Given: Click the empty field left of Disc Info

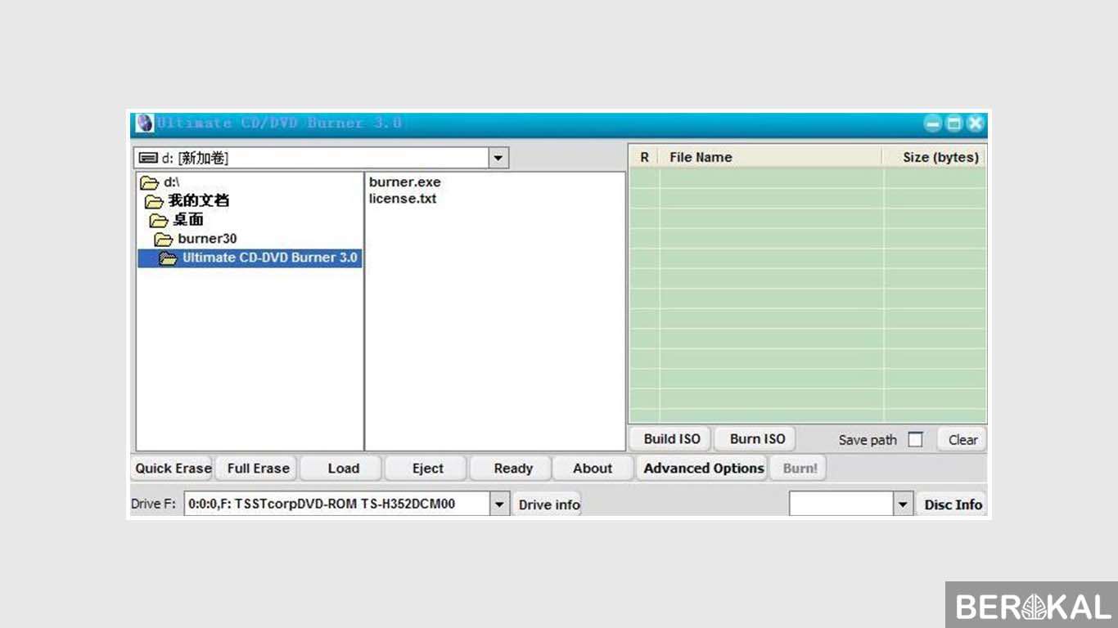Looking at the screenshot, I should pos(841,505).
